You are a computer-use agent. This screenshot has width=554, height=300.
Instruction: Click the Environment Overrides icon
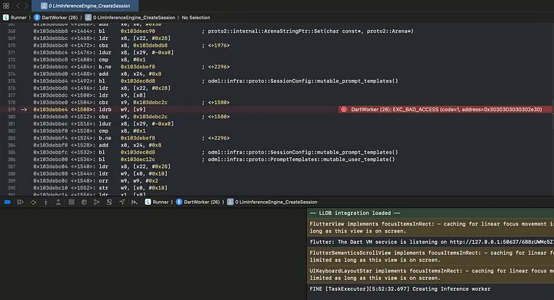coord(109,202)
